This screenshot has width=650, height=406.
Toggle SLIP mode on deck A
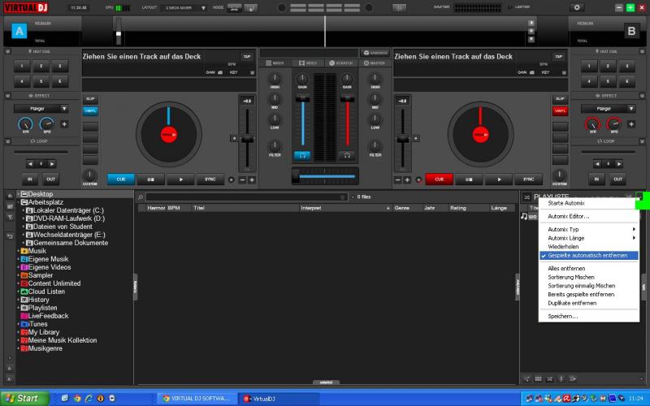(90, 99)
